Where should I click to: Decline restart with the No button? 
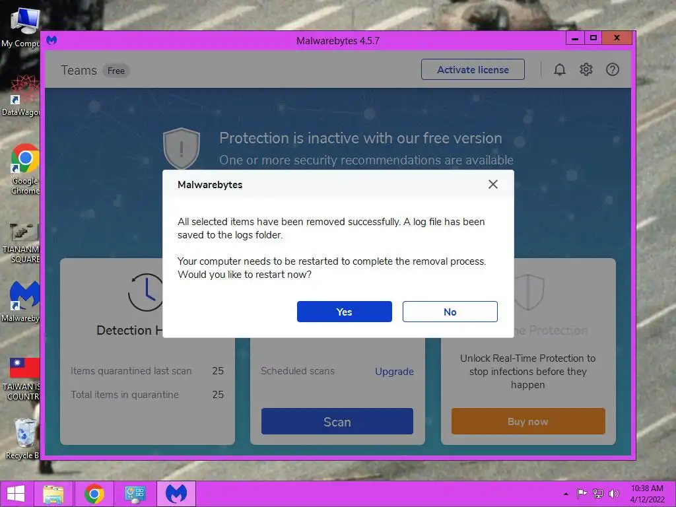(x=450, y=312)
